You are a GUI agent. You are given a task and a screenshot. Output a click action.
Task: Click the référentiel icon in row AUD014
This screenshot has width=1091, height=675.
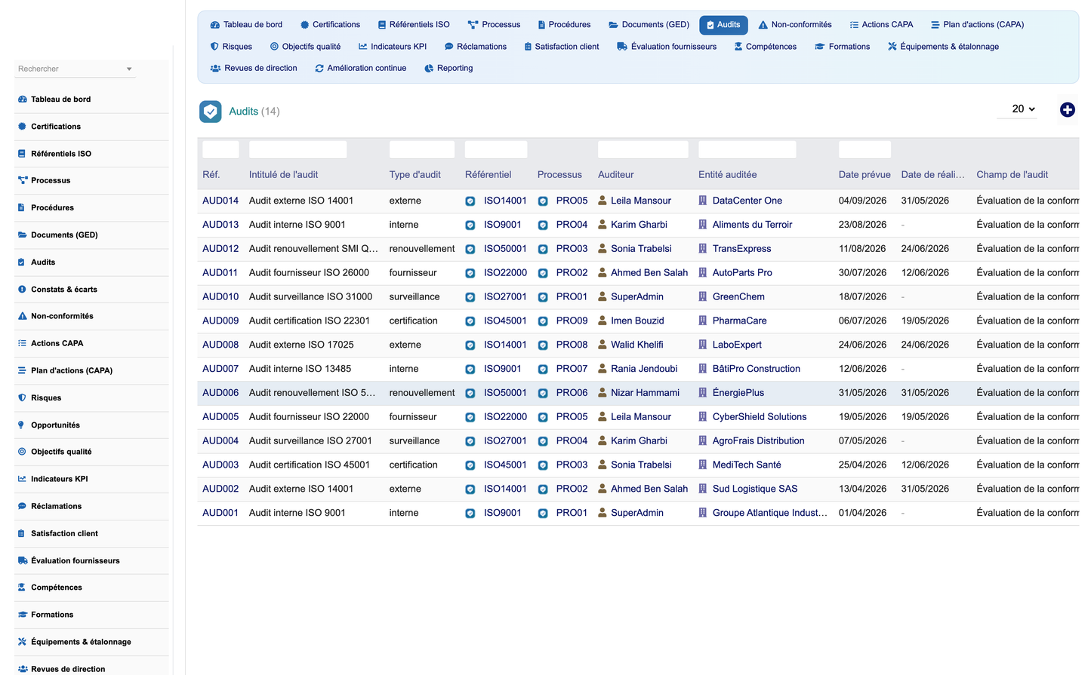pos(470,201)
